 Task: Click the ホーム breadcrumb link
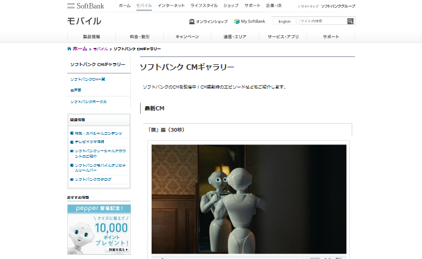tap(80, 49)
